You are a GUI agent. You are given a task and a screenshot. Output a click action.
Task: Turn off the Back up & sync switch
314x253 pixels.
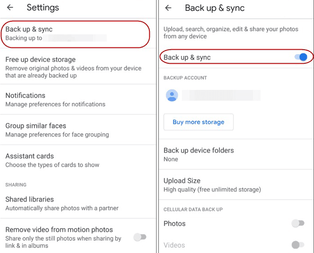(300, 57)
